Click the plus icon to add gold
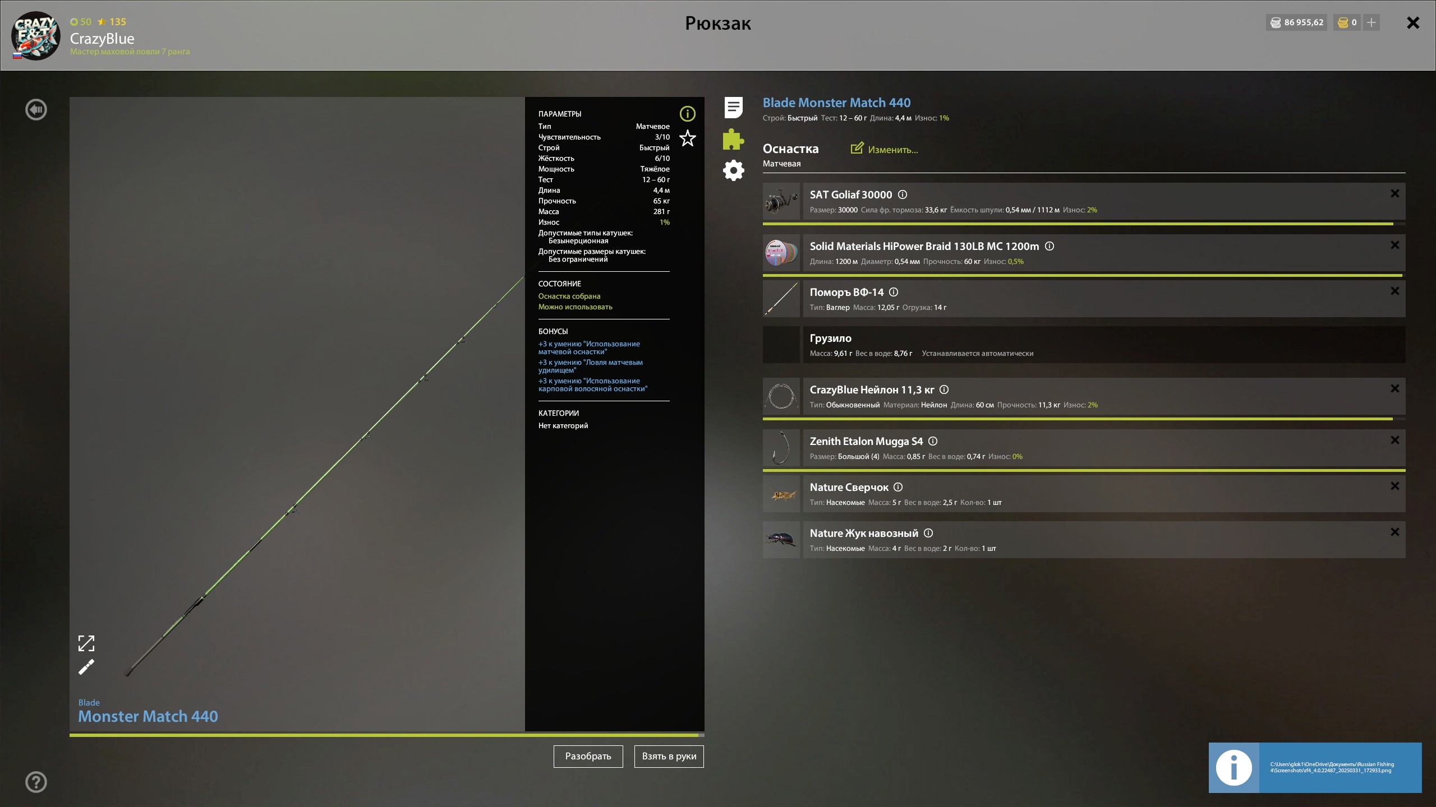The height and width of the screenshot is (807, 1436). 1371,22
